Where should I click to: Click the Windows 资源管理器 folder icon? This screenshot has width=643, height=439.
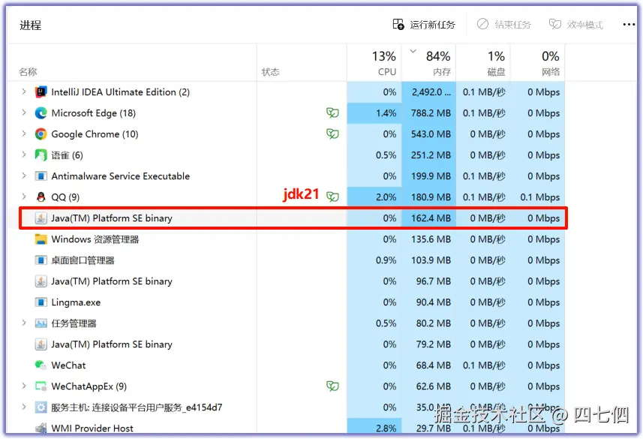pyautogui.click(x=41, y=239)
